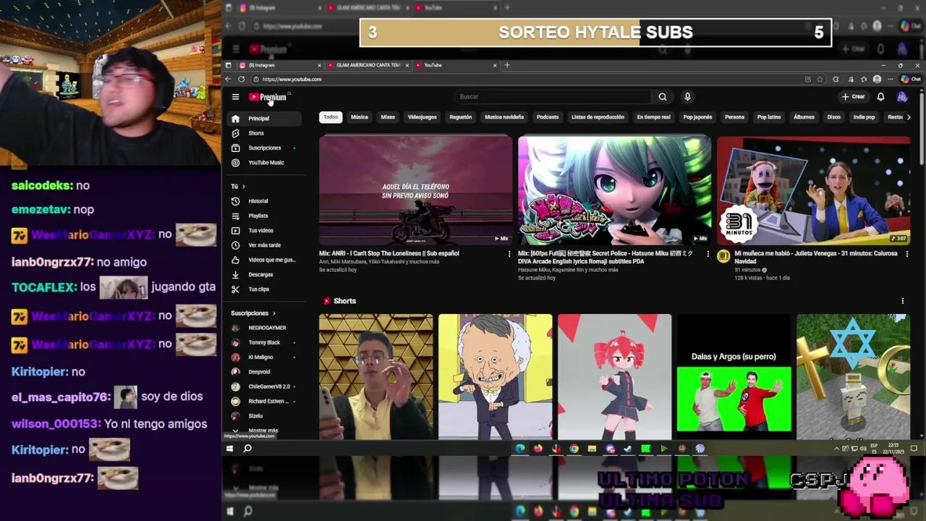Select the Podcasts chip

pos(548,117)
